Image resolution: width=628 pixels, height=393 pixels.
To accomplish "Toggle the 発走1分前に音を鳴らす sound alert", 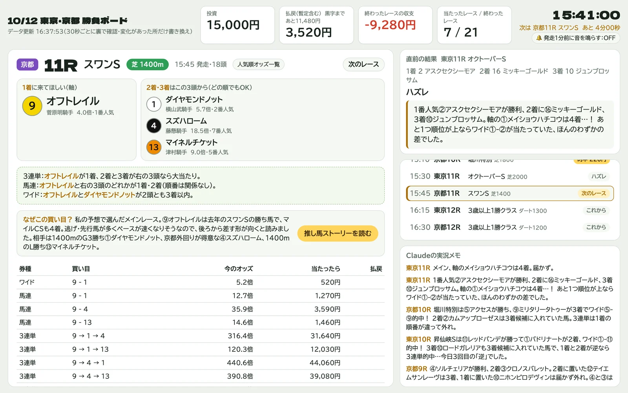I will [576, 38].
